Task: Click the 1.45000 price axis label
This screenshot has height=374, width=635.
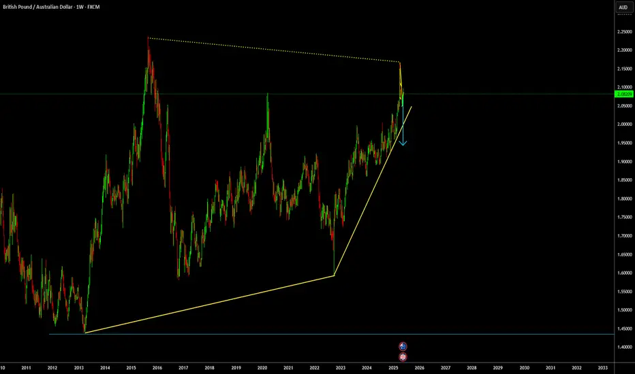Action: click(x=625, y=328)
